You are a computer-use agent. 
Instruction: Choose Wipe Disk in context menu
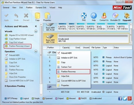click(73, 76)
